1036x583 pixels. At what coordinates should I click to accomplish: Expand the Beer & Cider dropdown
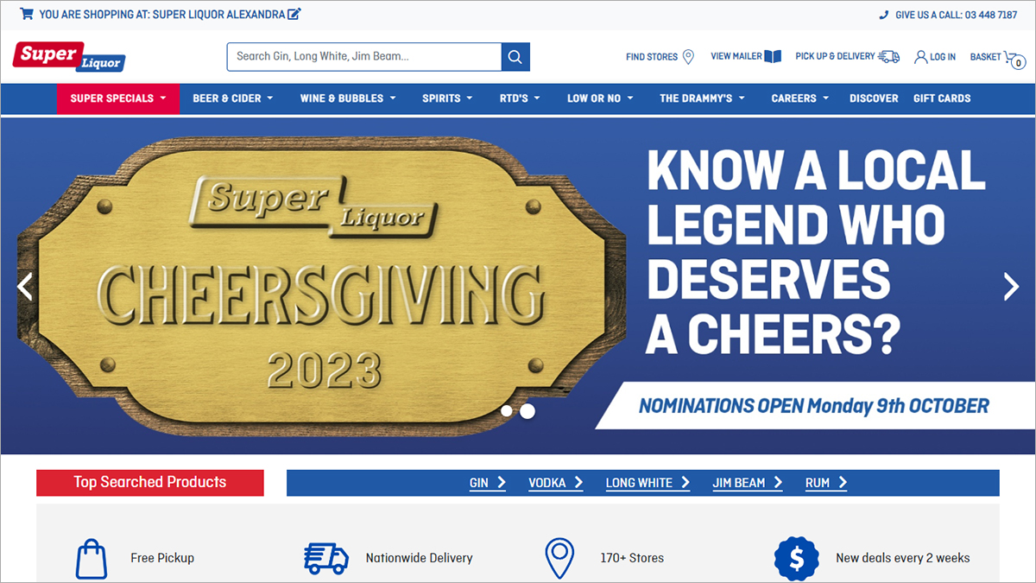tap(232, 98)
